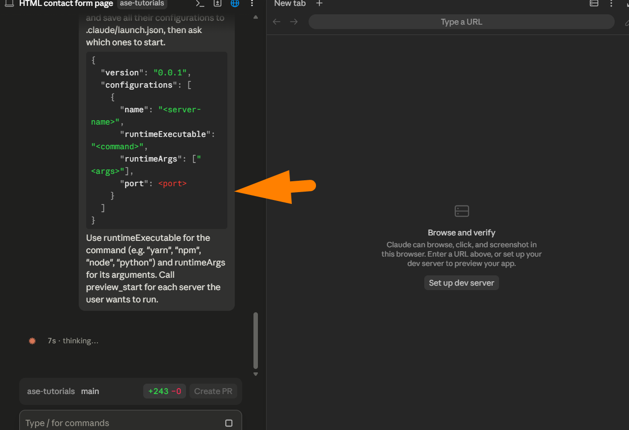Focus the Type a URL address bar
This screenshot has height=430, width=629.
click(462, 22)
